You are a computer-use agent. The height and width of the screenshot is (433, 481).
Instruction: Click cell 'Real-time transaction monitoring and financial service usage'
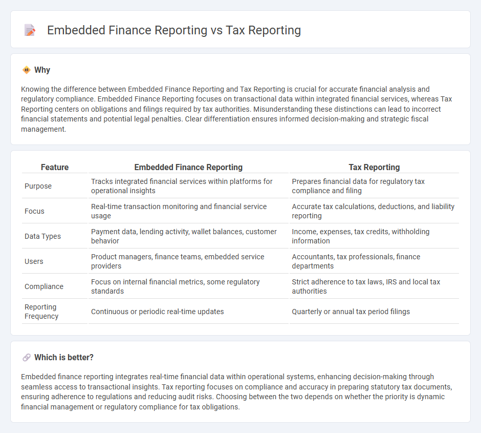click(x=188, y=211)
